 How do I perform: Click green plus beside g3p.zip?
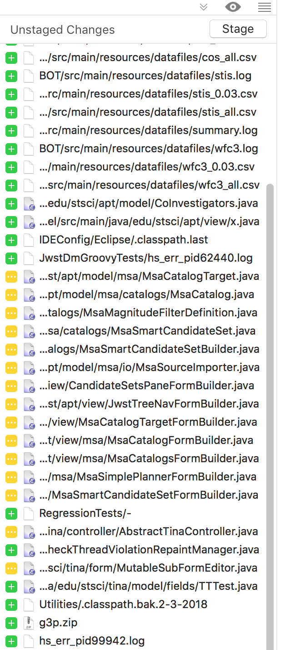coord(11,623)
